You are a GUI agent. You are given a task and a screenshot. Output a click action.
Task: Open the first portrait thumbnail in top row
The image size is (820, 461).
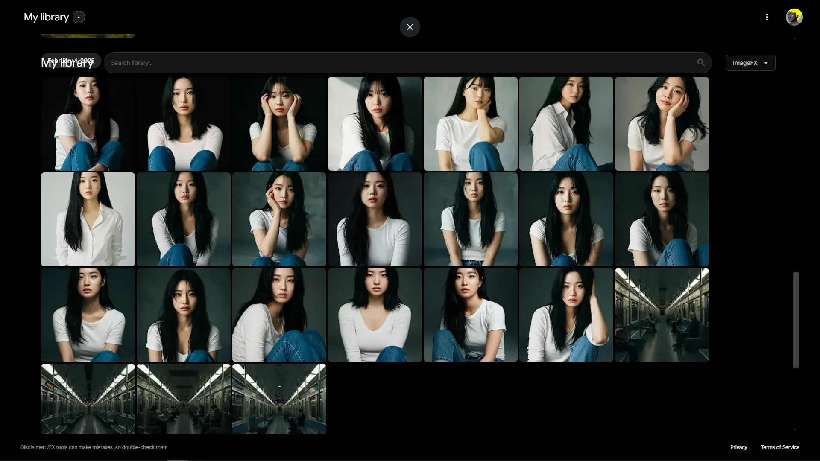pos(88,124)
